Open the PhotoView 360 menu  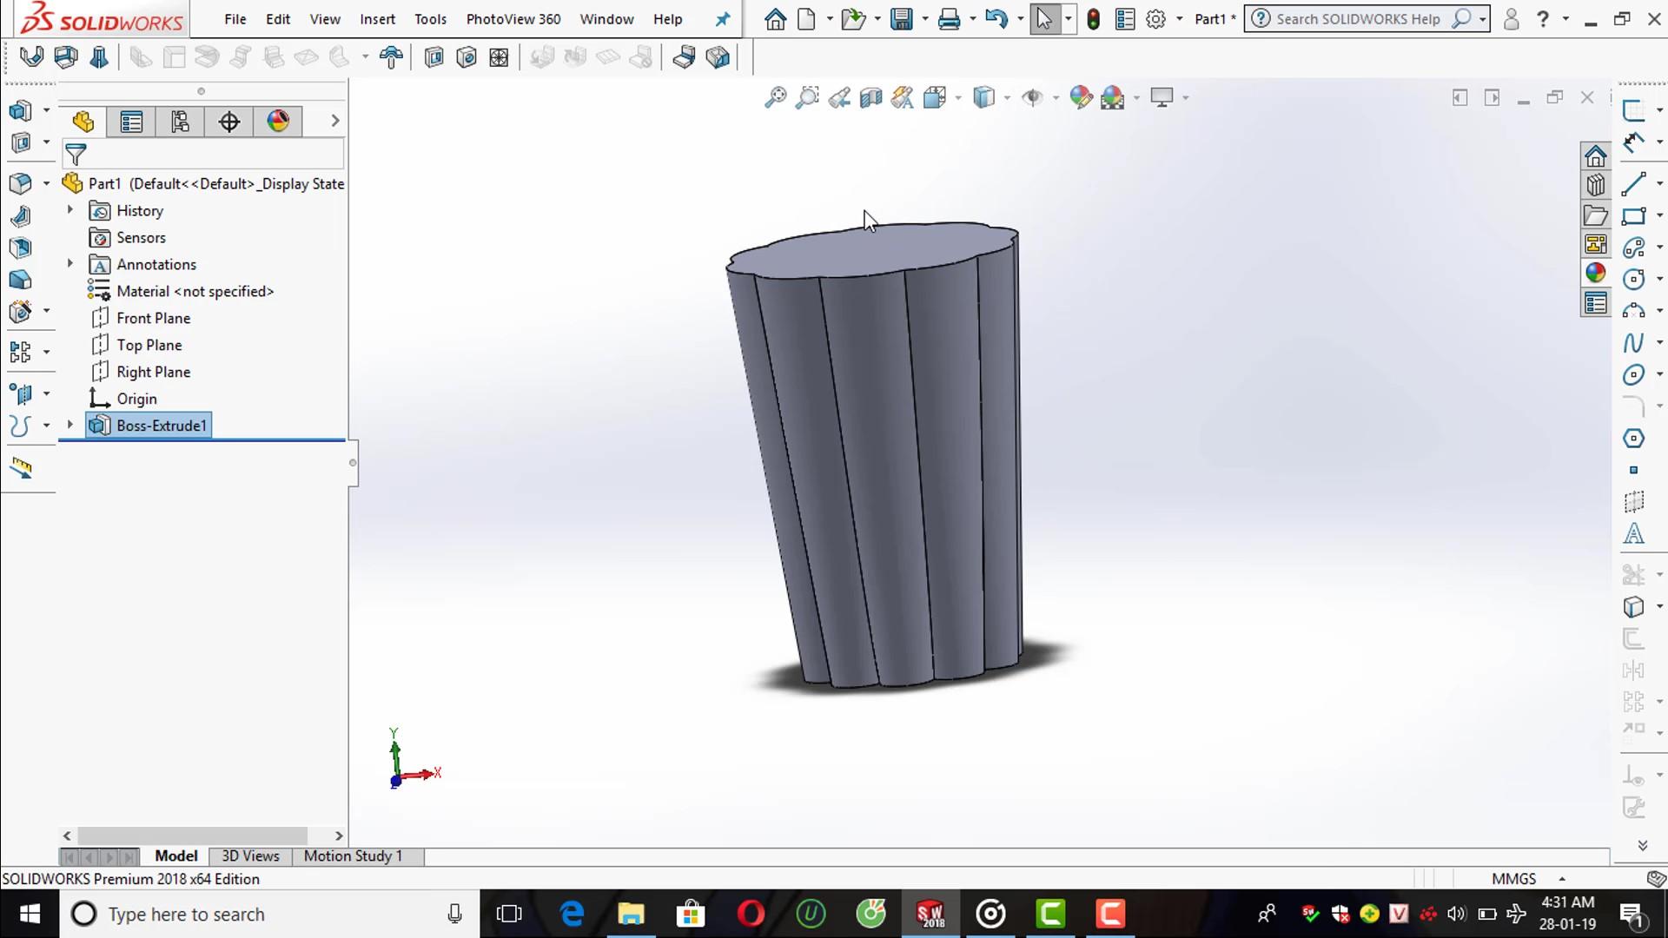tap(513, 18)
